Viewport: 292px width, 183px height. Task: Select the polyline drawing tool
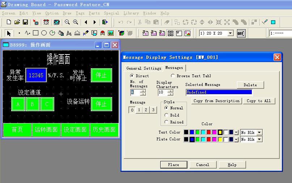(27, 33)
